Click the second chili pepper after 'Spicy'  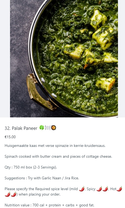tap(105, 189)
